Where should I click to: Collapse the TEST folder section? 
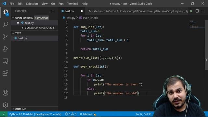pos(13,33)
